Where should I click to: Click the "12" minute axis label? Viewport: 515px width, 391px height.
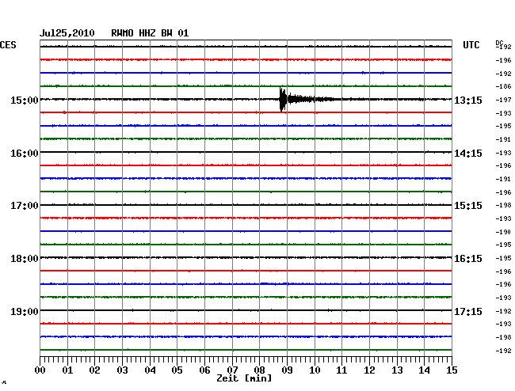coord(369,370)
